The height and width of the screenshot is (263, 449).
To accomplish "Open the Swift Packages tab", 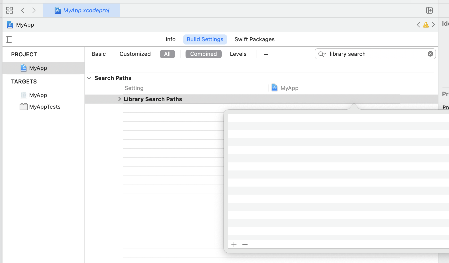I will pyautogui.click(x=254, y=39).
